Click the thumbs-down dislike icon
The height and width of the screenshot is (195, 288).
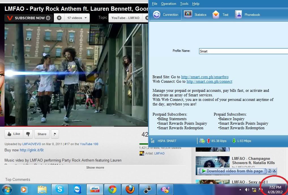(28, 134)
